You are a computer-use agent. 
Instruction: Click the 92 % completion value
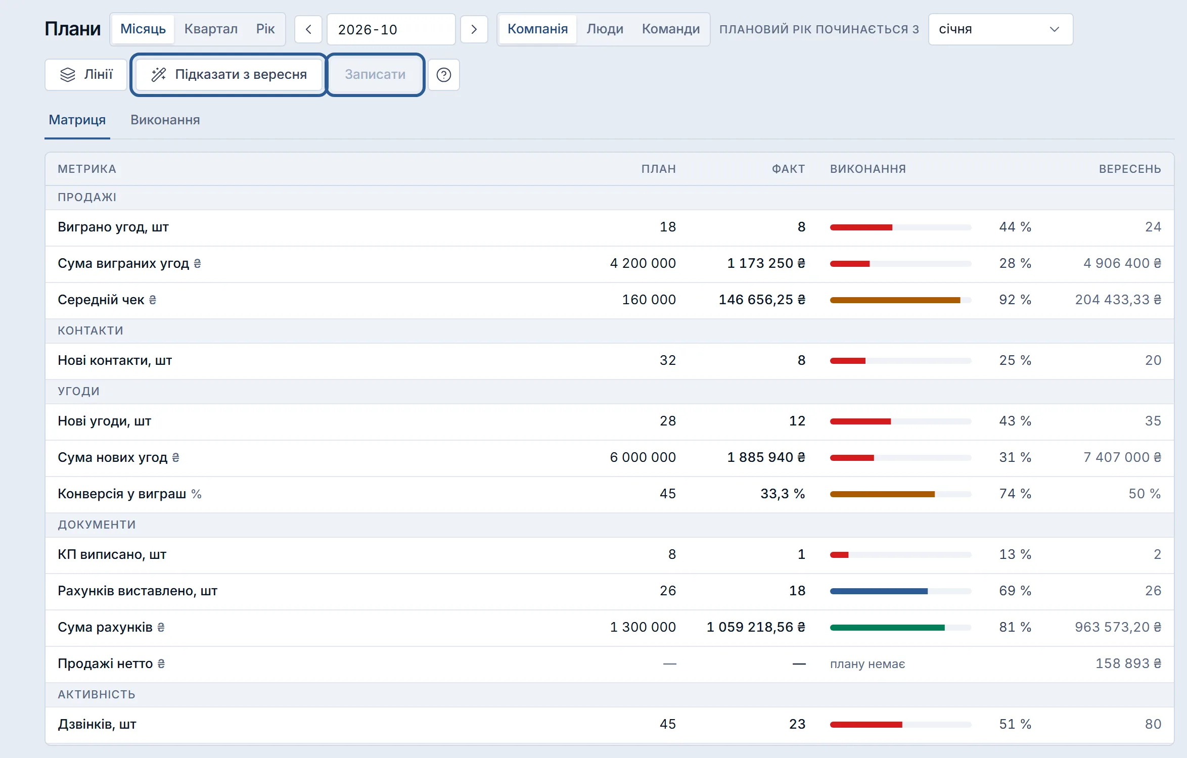pyautogui.click(x=1015, y=300)
